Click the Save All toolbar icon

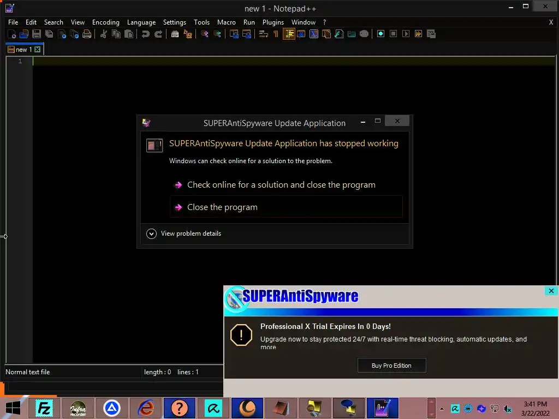pos(49,34)
